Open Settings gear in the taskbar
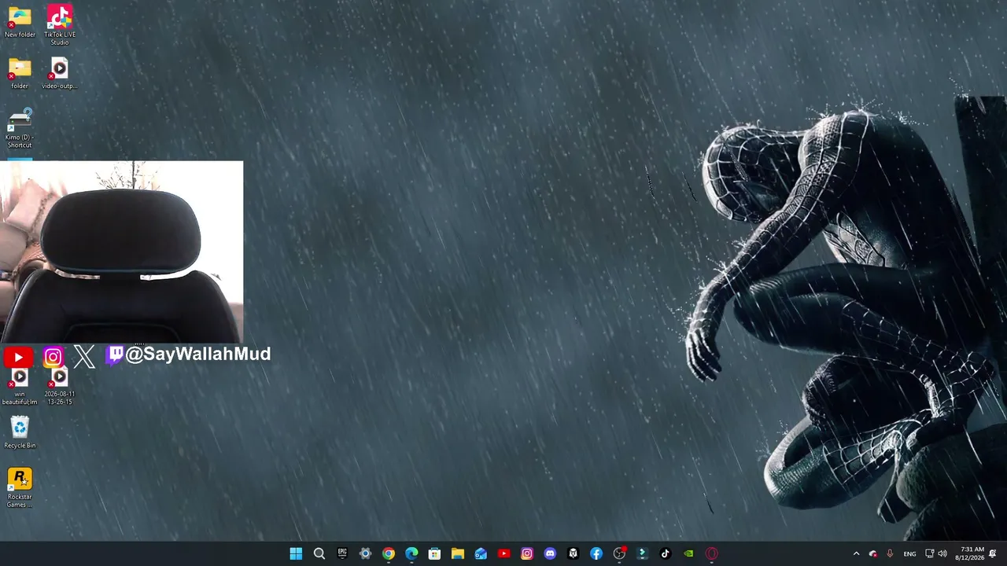This screenshot has height=566, width=1007. point(365,553)
